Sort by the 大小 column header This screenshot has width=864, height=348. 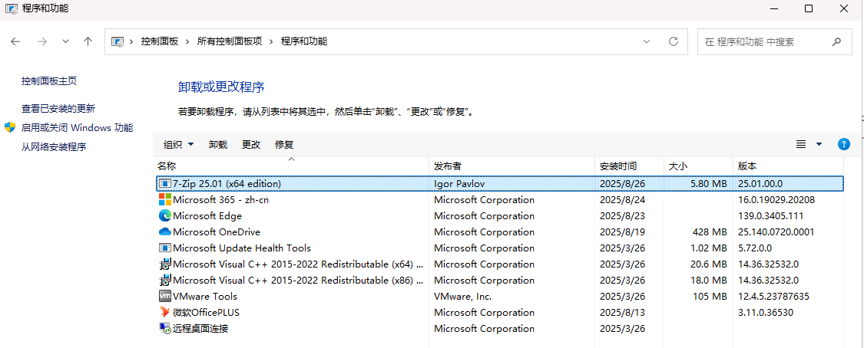point(699,166)
